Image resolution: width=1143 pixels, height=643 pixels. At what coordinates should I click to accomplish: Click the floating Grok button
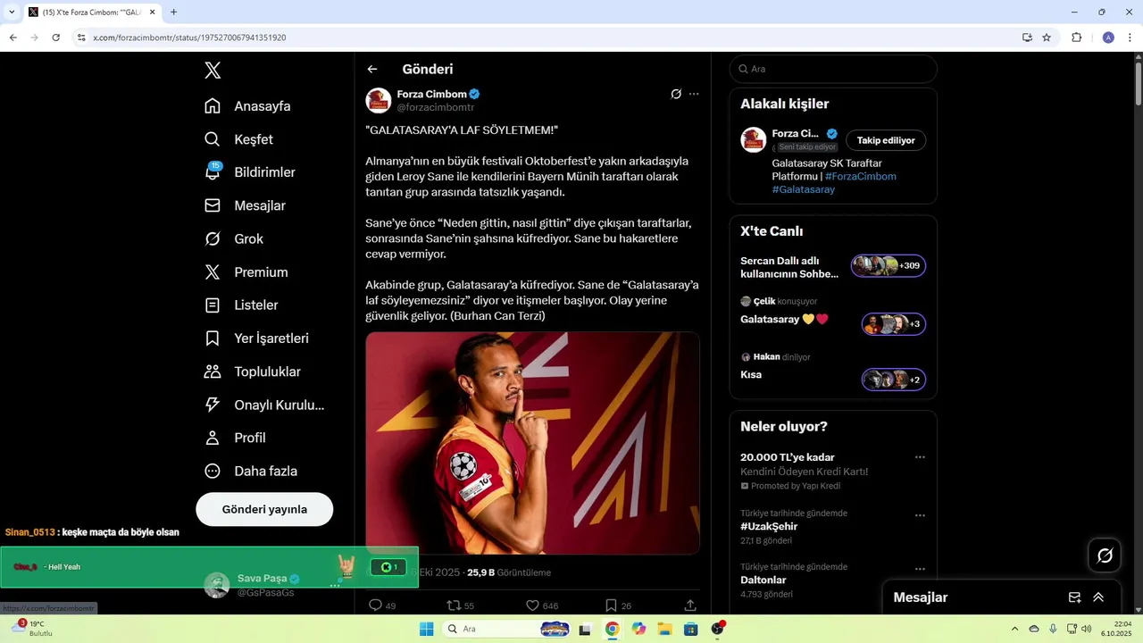click(1105, 555)
